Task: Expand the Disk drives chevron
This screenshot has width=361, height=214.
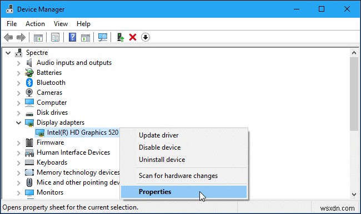Action: coord(19,113)
